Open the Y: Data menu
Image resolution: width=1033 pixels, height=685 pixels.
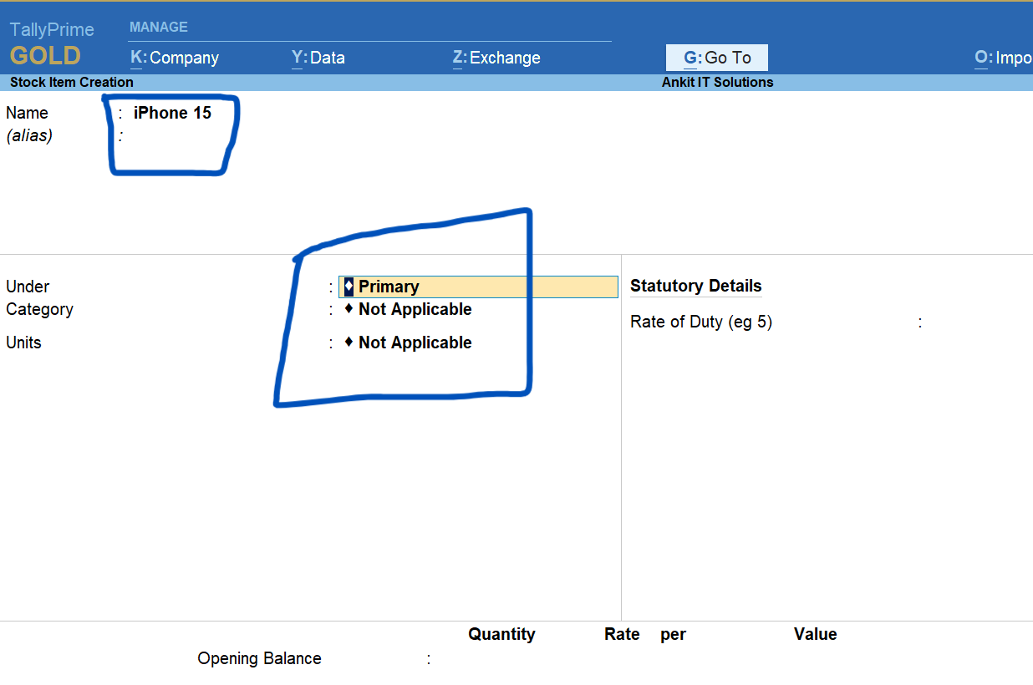[x=318, y=58]
